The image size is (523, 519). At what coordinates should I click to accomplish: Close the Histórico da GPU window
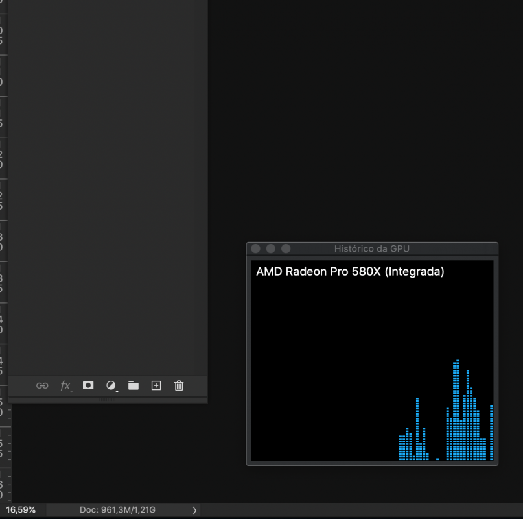click(x=256, y=248)
